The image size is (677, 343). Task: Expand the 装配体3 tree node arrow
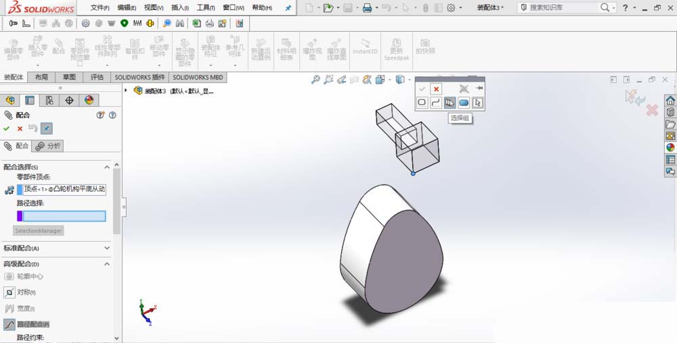126,90
